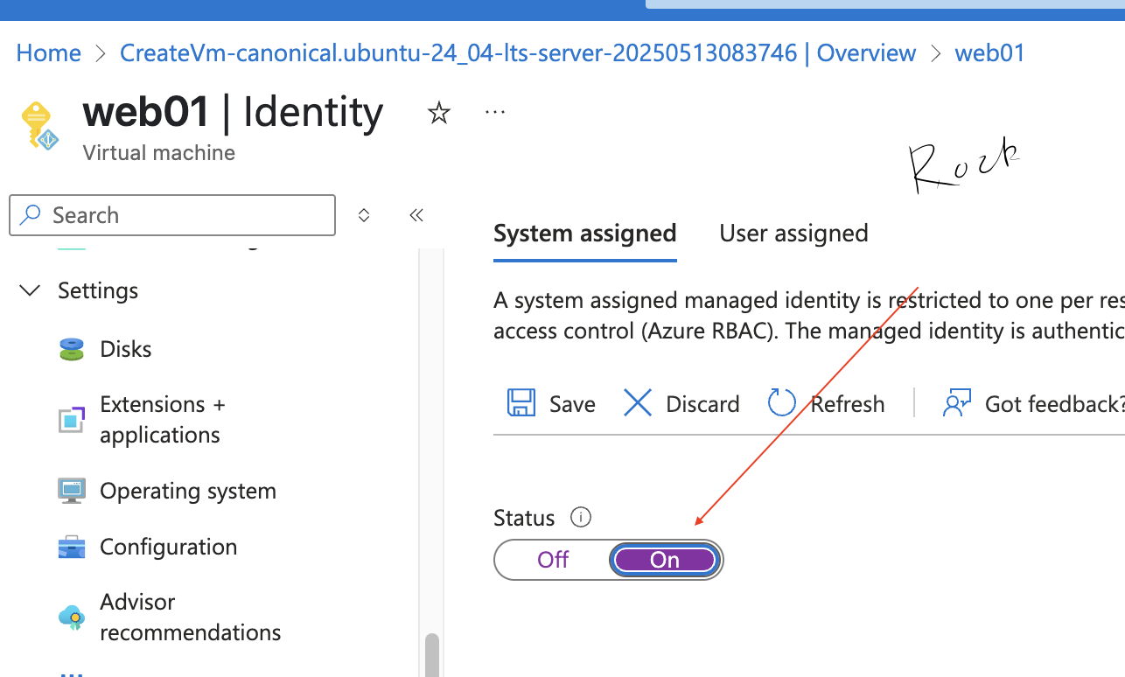Favorite web01 with the star icon
Screen dimensions: 1125x677
pyautogui.click(x=438, y=113)
